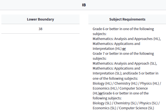
Task: Click Economics (HL) in subject list
Action: (105, 88)
